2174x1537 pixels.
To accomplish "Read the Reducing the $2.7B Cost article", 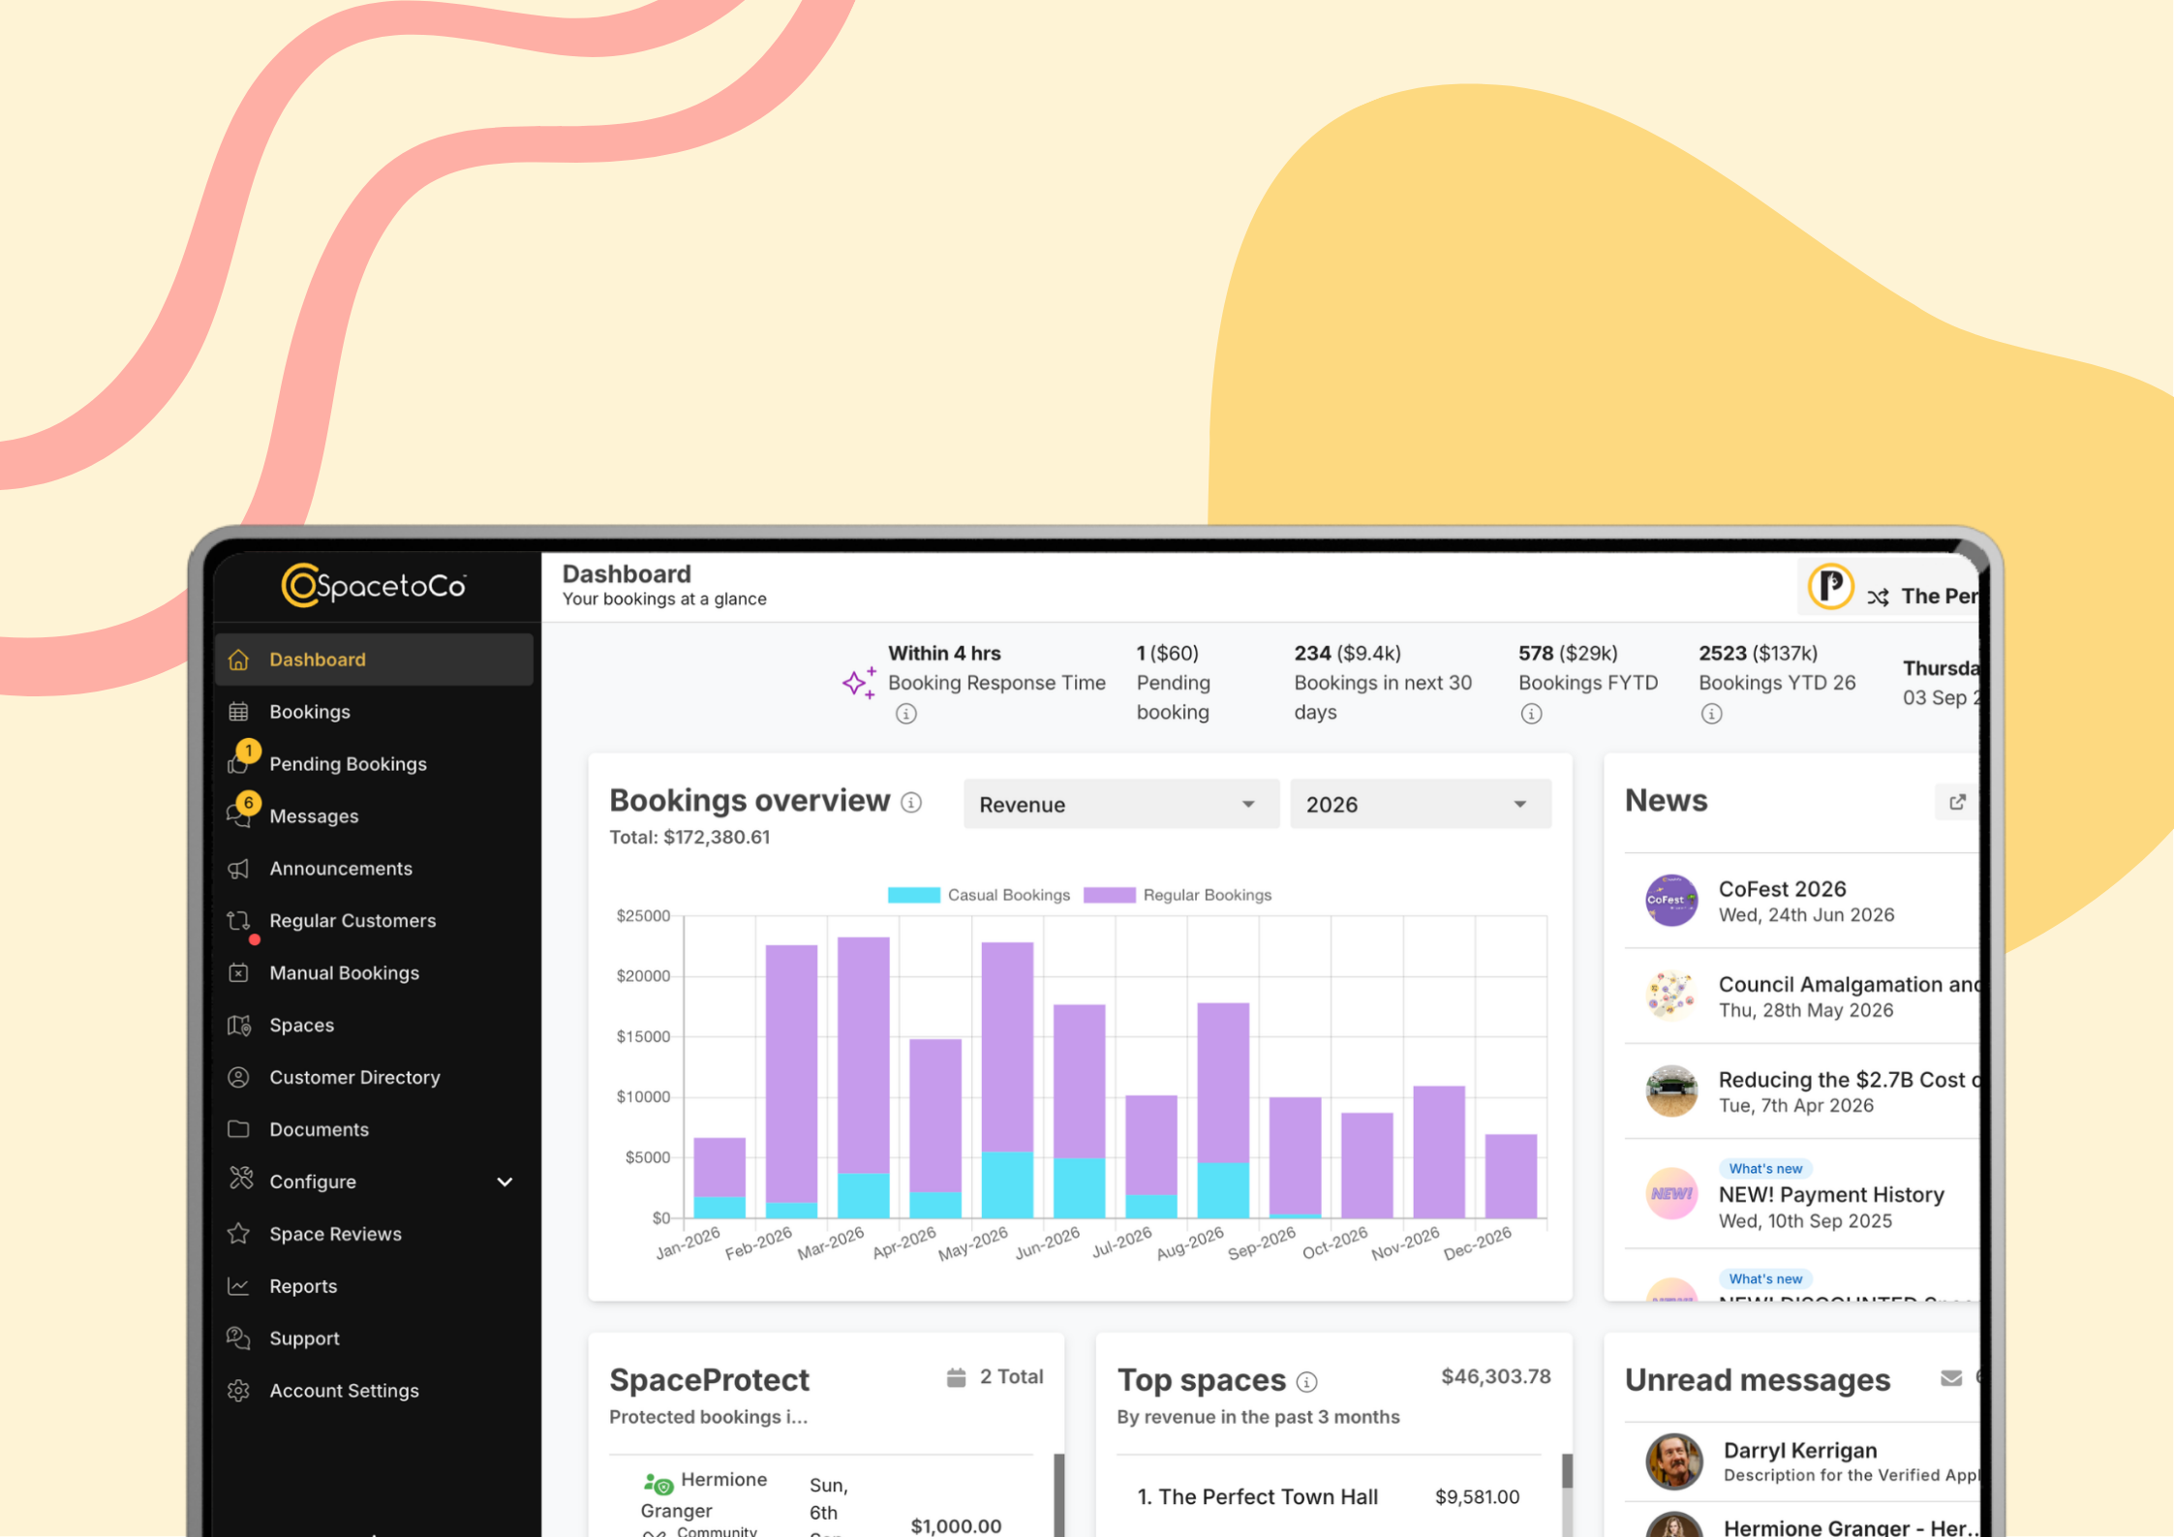I will [x=1802, y=1091].
